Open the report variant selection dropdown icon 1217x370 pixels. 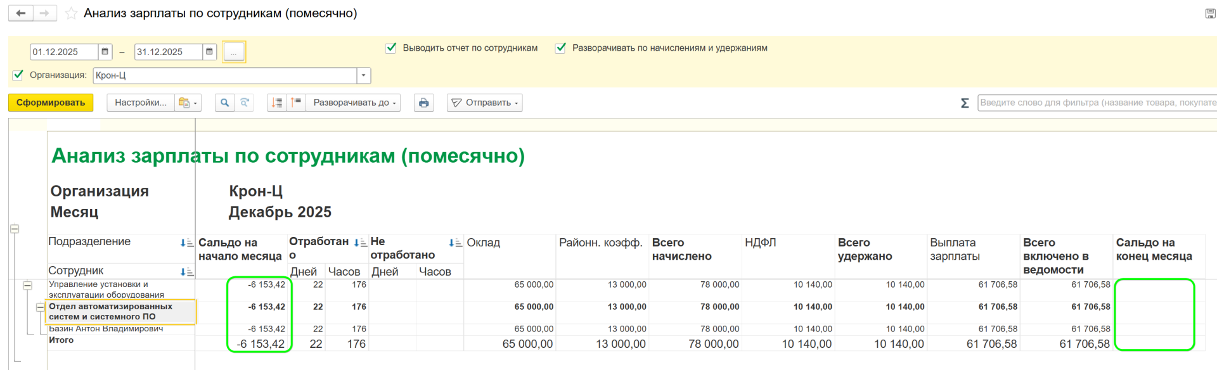188,103
